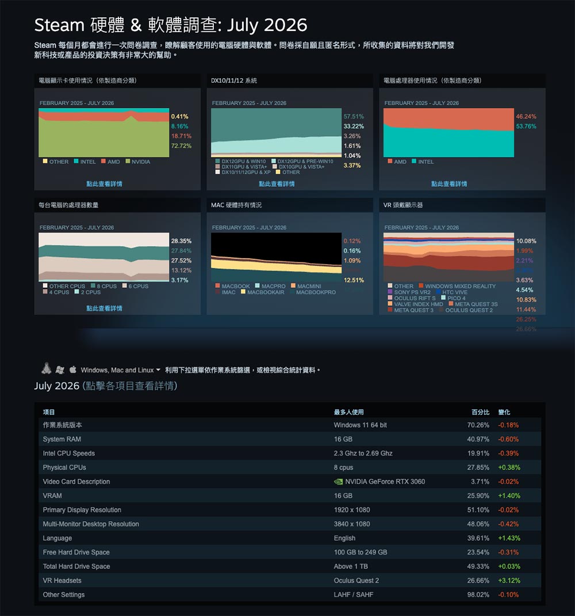Click the 12.51% Mac chart label
The image size is (575, 616).
(354, 280)
